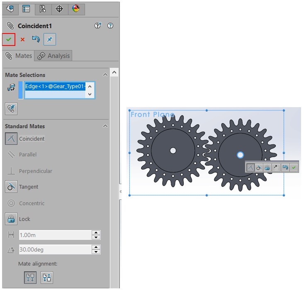304x290 pixels.
Task: Open the ConfigurationManager tab
Action: 43,9
